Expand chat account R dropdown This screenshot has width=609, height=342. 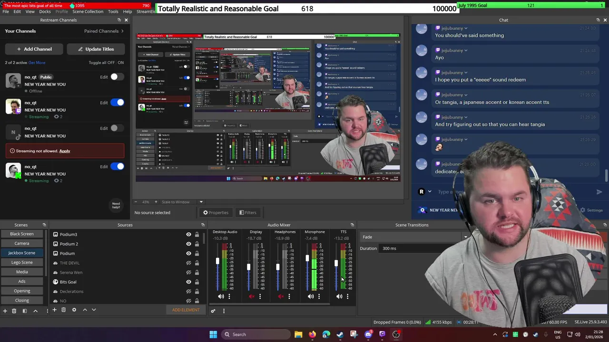pos(430,192)
